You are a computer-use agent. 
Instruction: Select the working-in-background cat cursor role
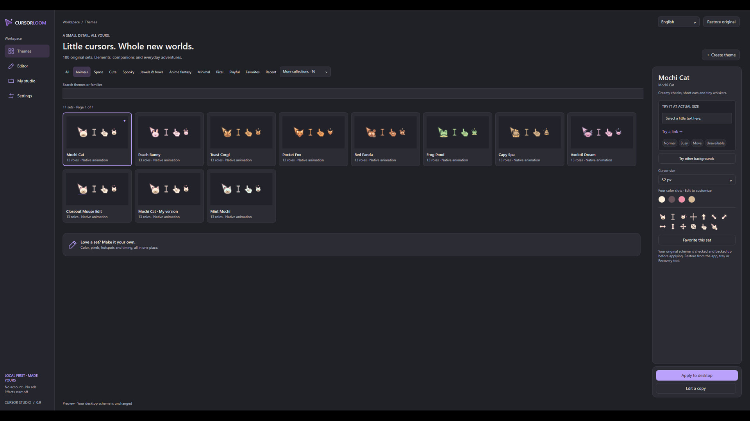tap(714, 226)
